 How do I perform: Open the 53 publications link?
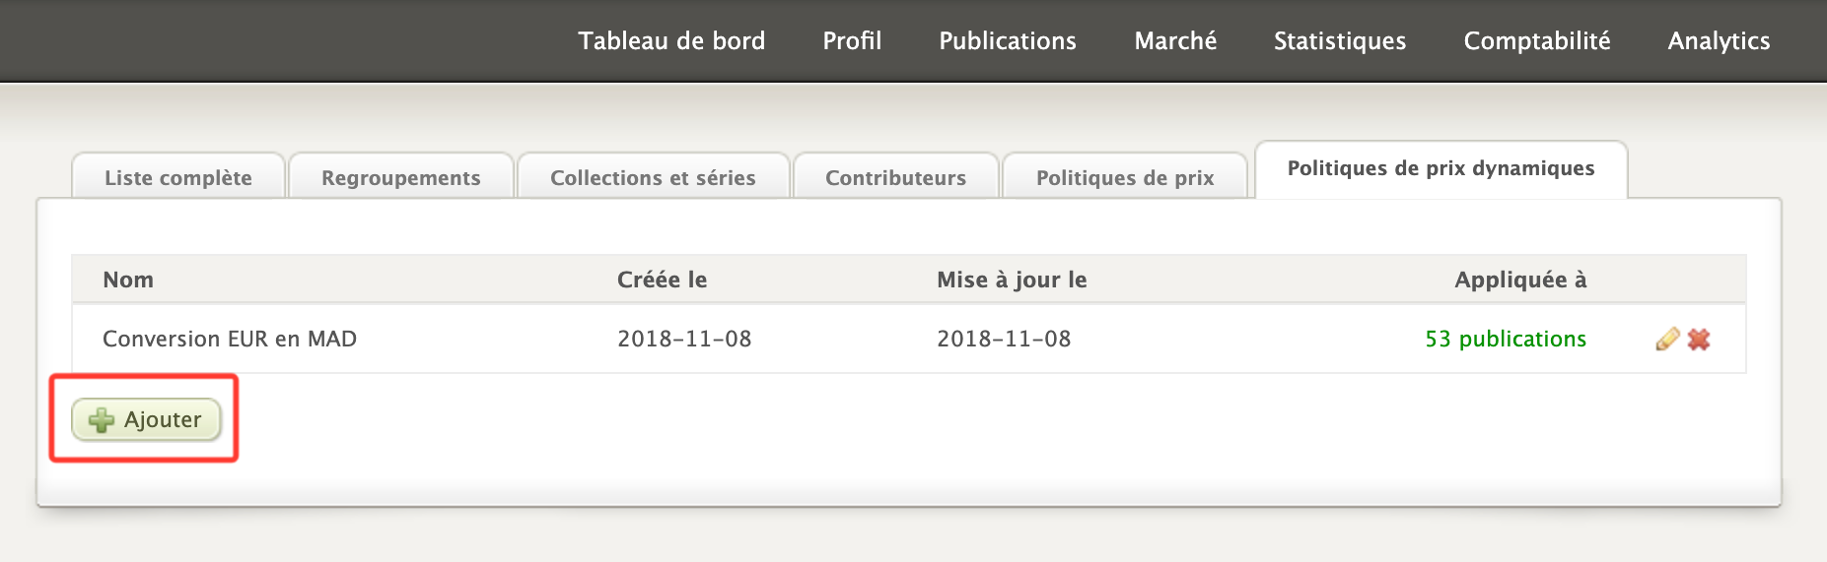point(1505,340)
